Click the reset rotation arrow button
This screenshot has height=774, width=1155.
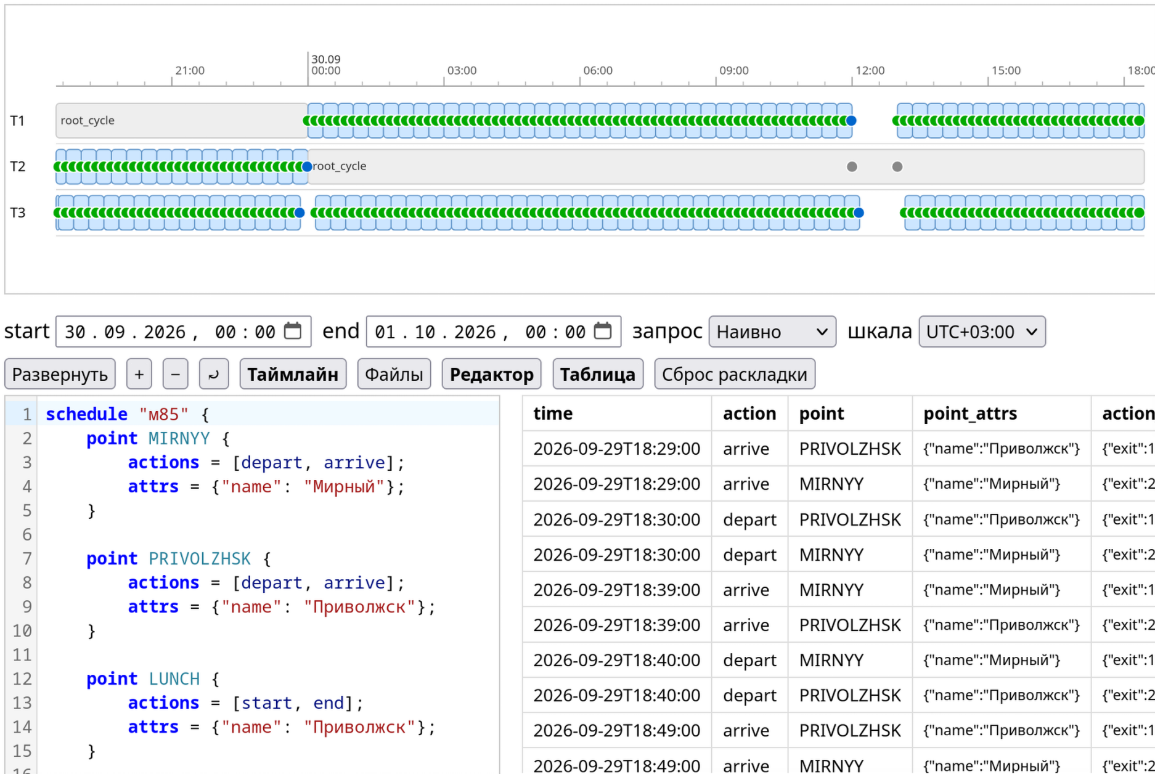[x=214, y=374]
